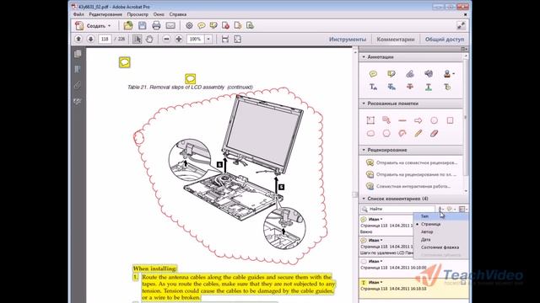Choose Страница sort option
This screenshot has height=303, width=540.
pyautogui.click(x=440, y=224)
